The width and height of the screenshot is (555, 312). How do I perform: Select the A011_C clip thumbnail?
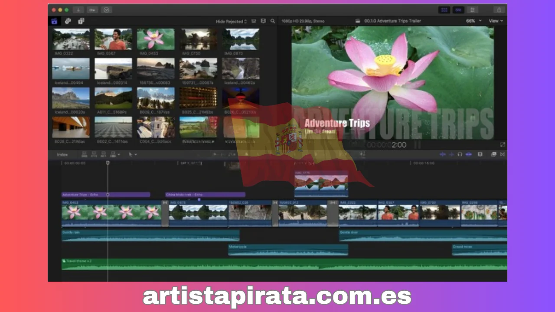click(x=114, y=98)
